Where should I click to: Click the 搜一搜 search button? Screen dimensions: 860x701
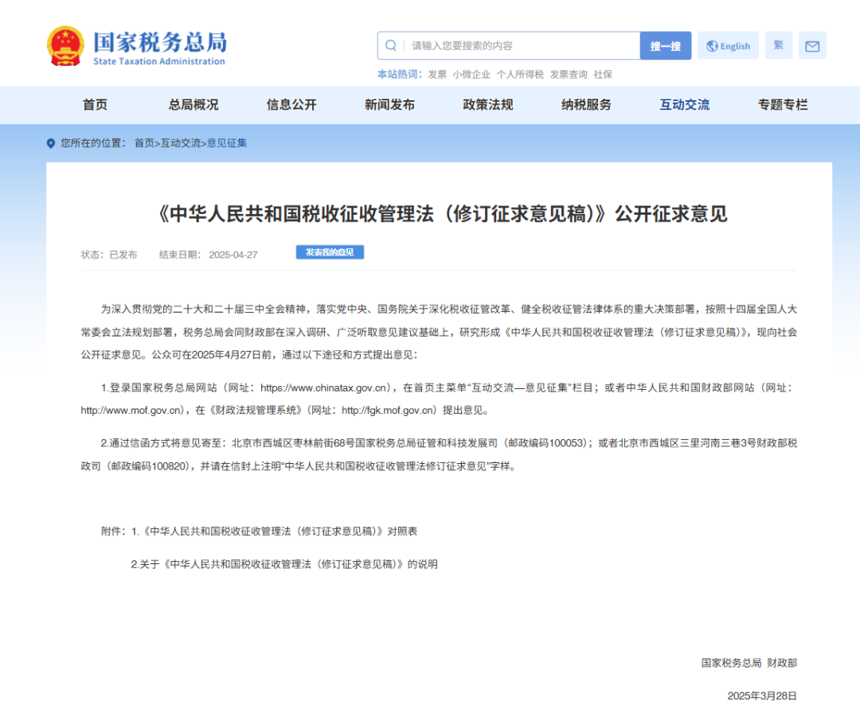point(666,45)
